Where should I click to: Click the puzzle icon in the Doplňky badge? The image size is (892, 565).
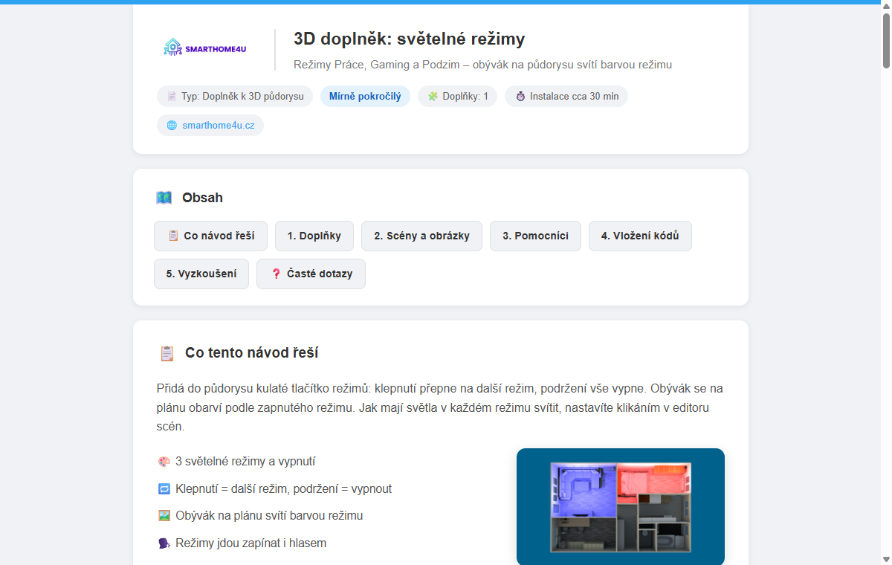click(433, 97)
